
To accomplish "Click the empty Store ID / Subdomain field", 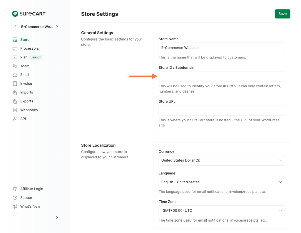I will (x=222, y=76).
